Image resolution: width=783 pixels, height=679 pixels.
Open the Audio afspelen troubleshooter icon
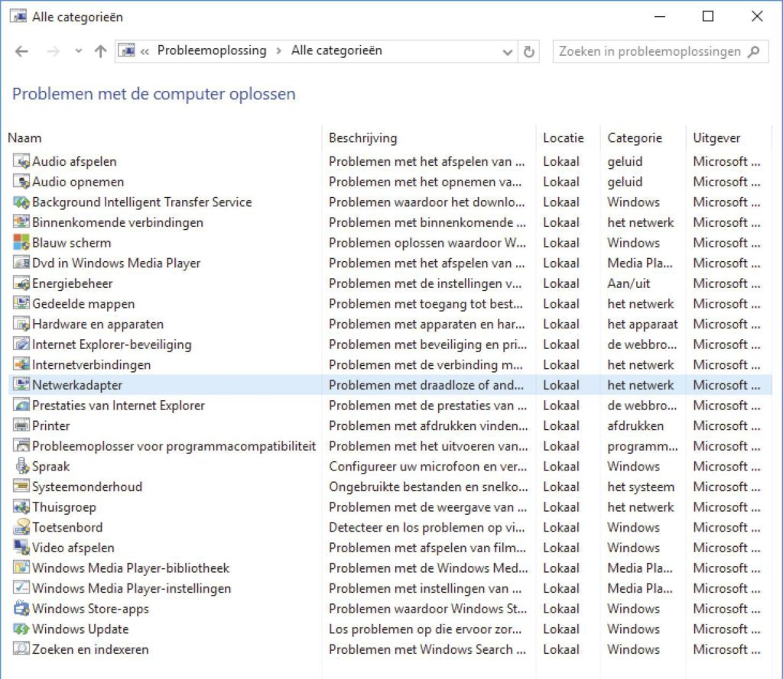tap(23, 161)
